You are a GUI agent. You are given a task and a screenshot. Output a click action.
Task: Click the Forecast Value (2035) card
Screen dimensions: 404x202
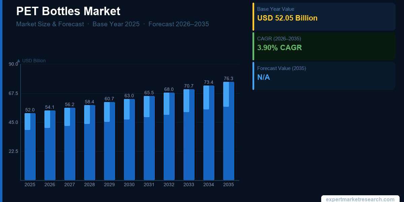(324, 76)
